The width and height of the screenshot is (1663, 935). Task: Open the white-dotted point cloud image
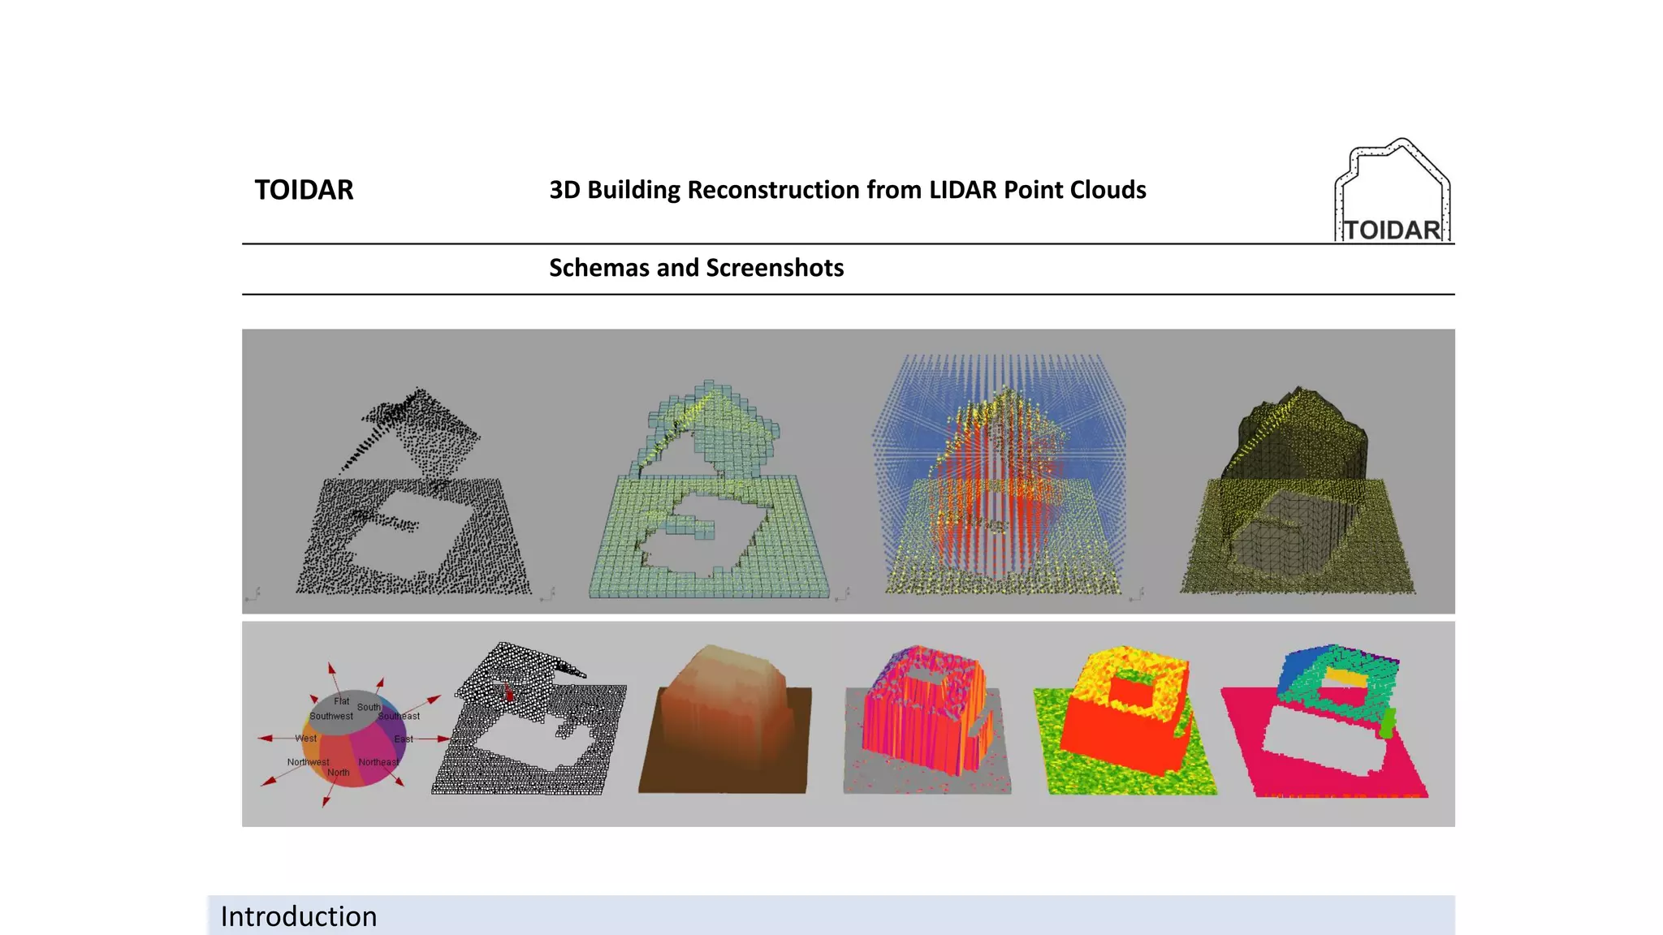529,719
